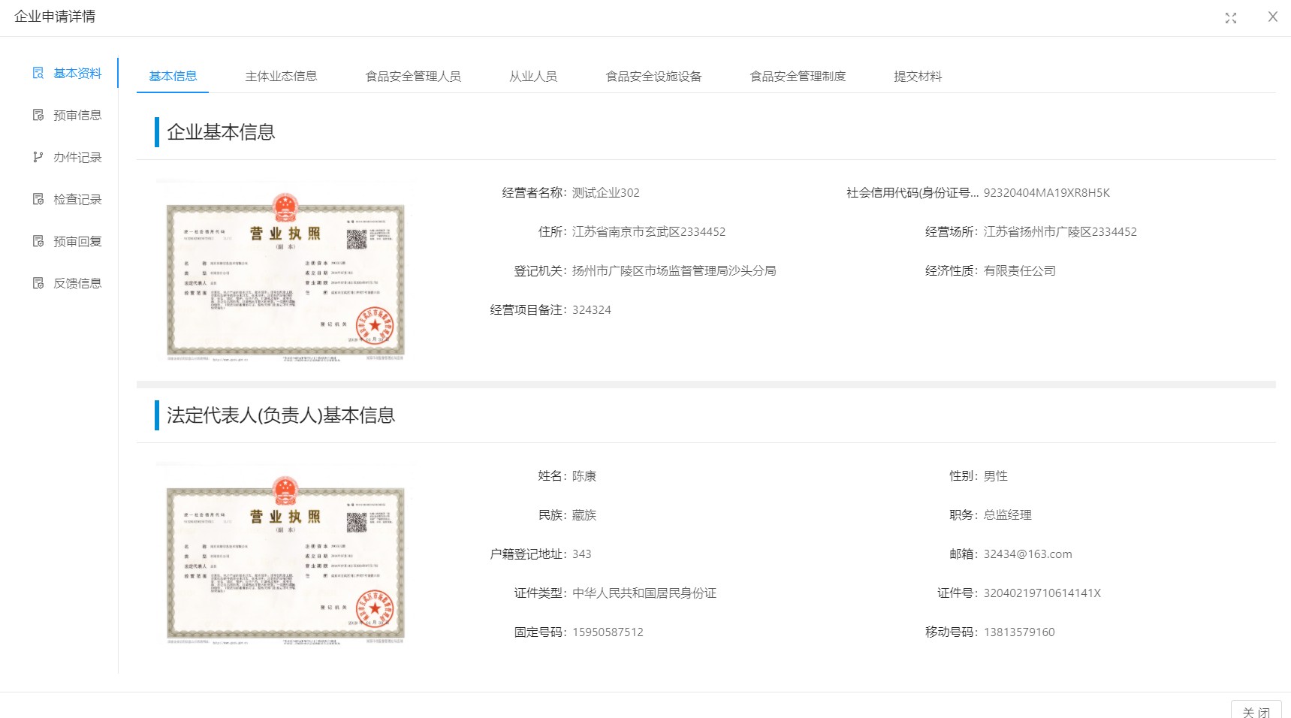Switch to the 提交材料 tab
Image resolution: width=1291 pixels, height=718 pixels.
[x=918, y=77]
